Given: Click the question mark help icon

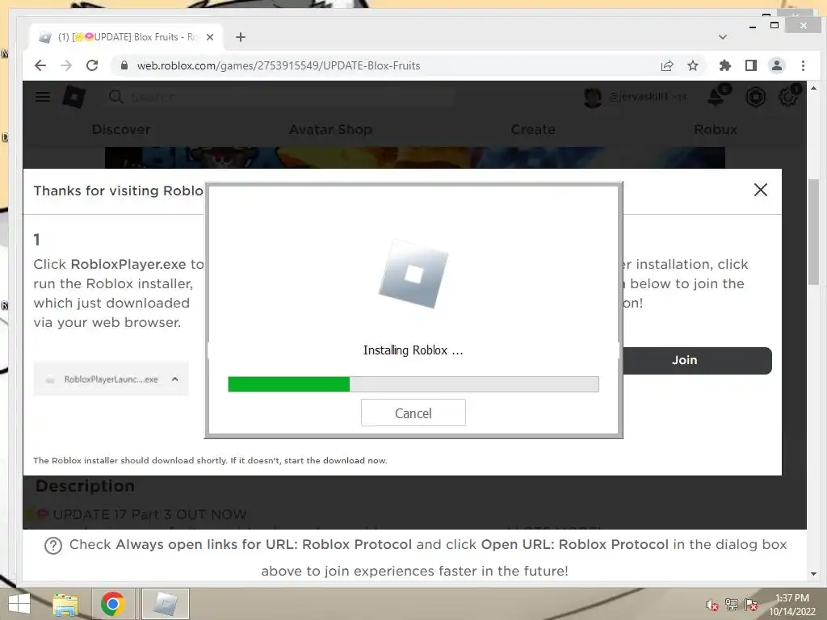Looking at the screenshot, I should 53,546.
